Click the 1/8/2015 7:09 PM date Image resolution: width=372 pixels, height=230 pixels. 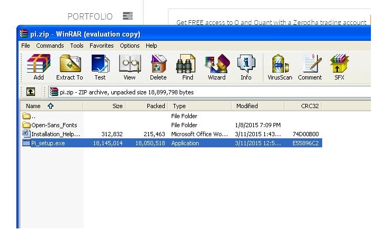click(258, 125)
